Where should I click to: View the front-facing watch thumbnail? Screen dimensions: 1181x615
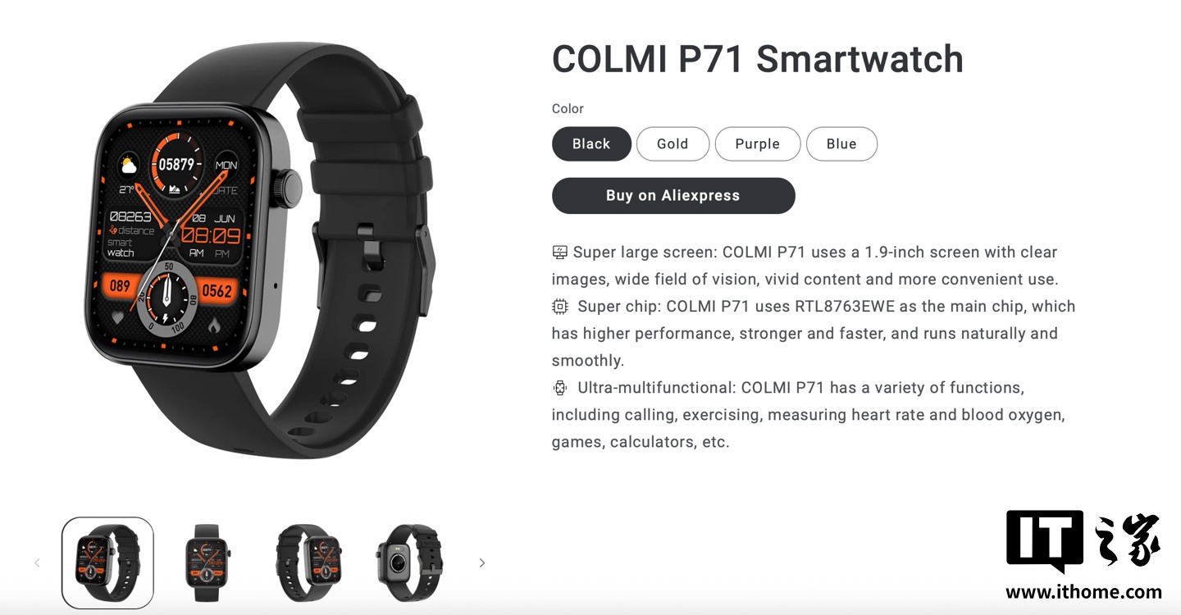(x=207, y=563)
